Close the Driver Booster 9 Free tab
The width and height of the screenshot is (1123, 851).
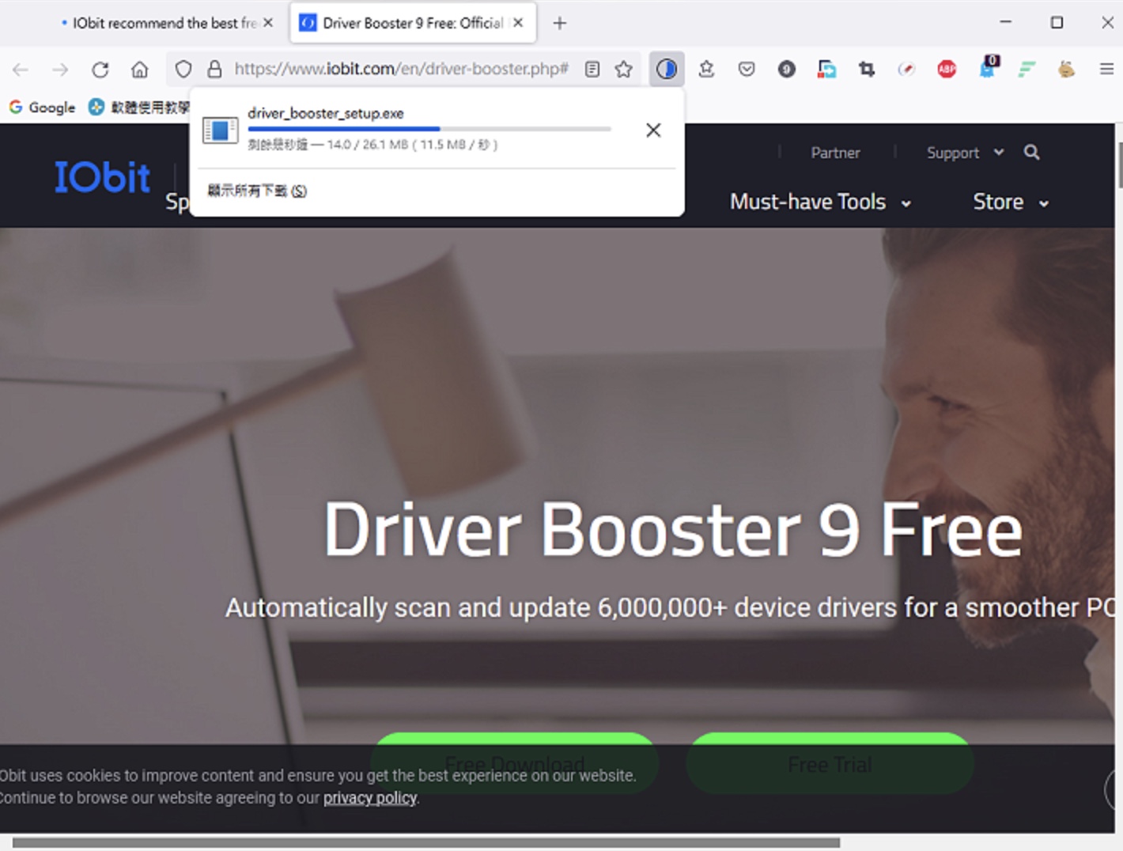tap(518, 23)
